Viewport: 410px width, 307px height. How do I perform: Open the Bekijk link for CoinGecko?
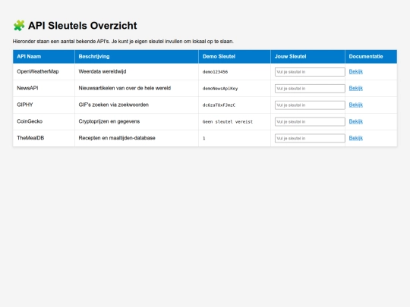tap(355, 121)
